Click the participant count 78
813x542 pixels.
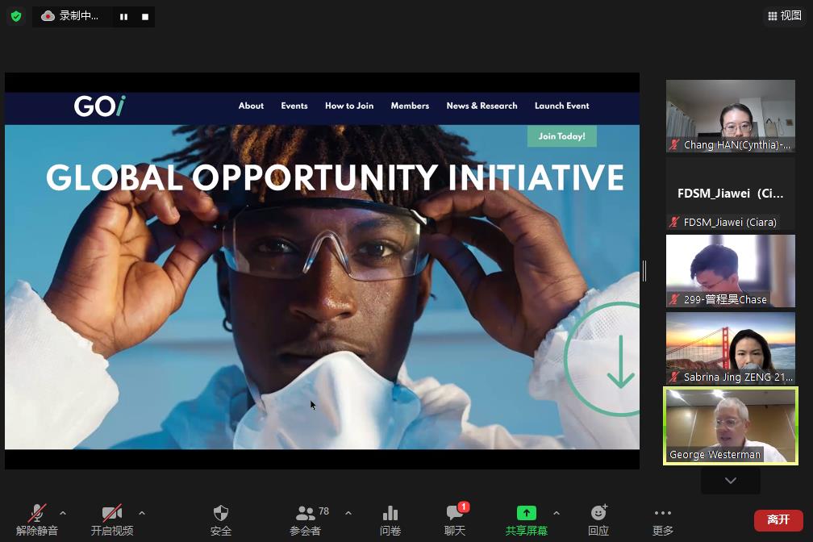click(324, 511)
